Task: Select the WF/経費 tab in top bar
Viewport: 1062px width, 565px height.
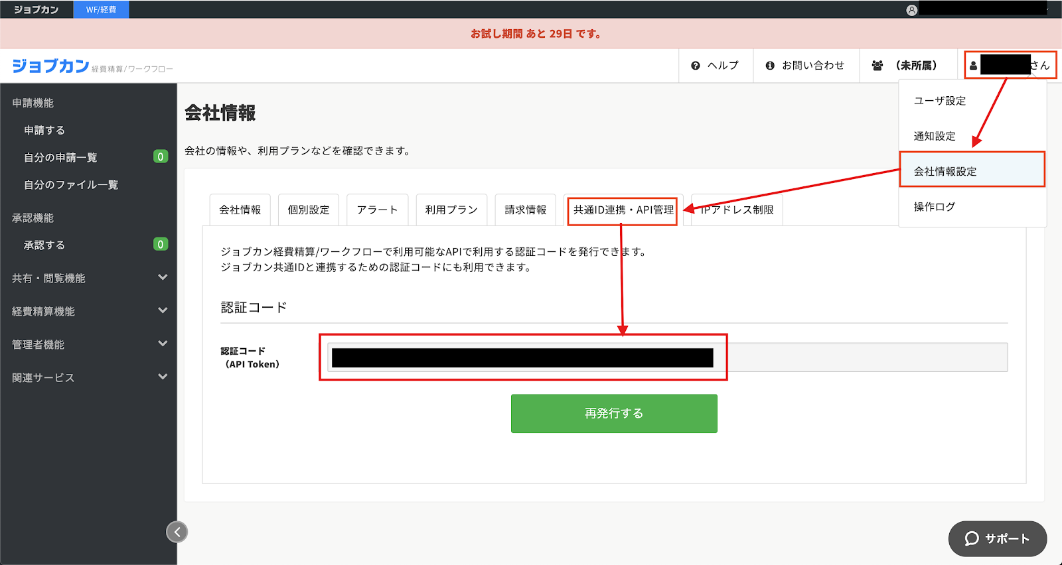Action: pos(101,9)
